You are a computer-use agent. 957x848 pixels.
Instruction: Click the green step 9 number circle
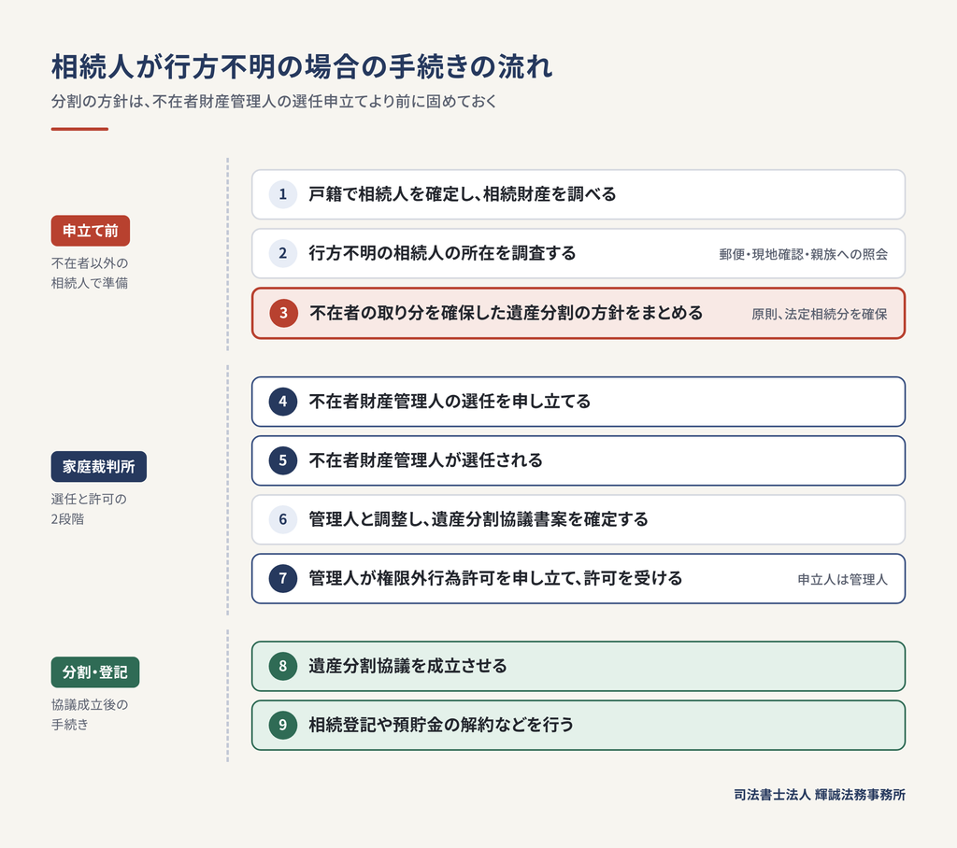[282, 725]
